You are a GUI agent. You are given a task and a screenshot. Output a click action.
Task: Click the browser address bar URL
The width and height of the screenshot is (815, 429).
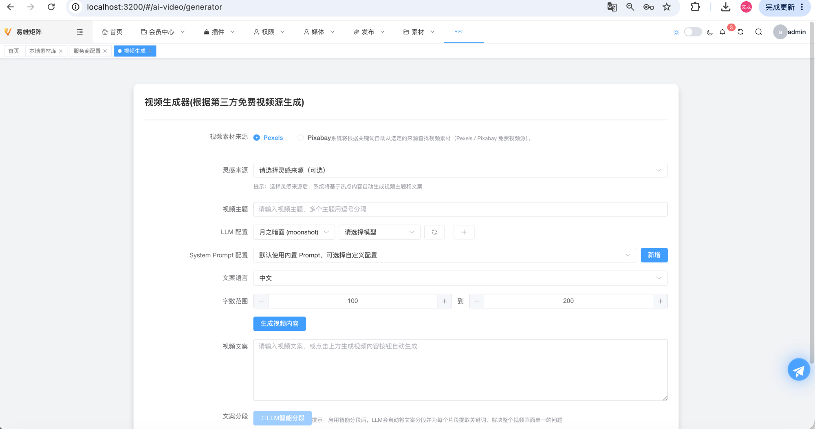154,7
